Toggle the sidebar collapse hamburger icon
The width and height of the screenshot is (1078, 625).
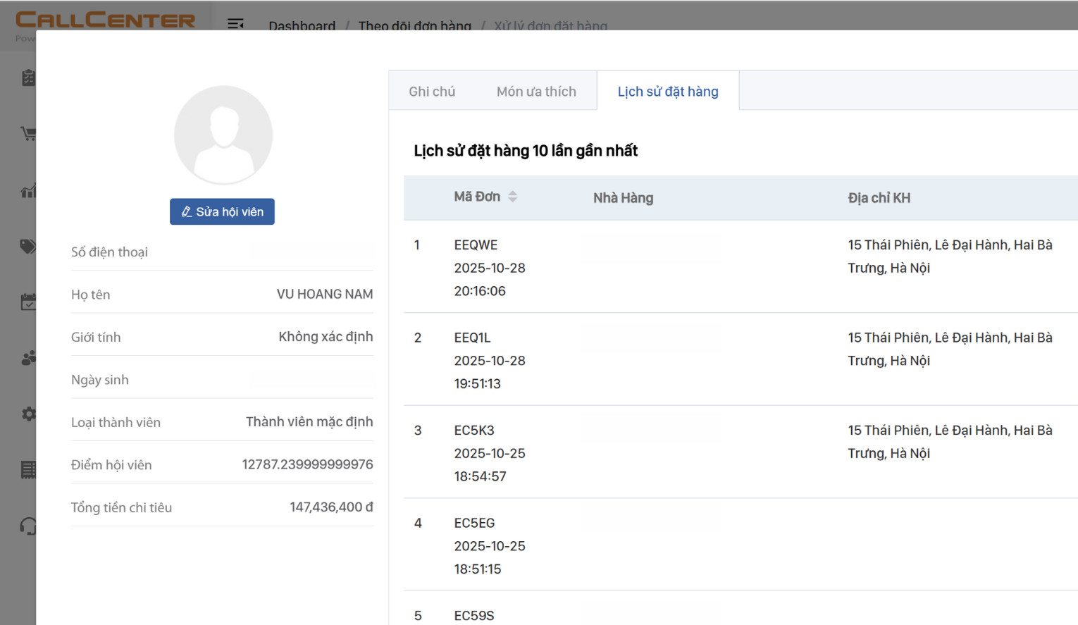pos(235,24)
